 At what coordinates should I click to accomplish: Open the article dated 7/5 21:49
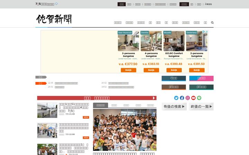pyautogui.click(x=74, y=107)
